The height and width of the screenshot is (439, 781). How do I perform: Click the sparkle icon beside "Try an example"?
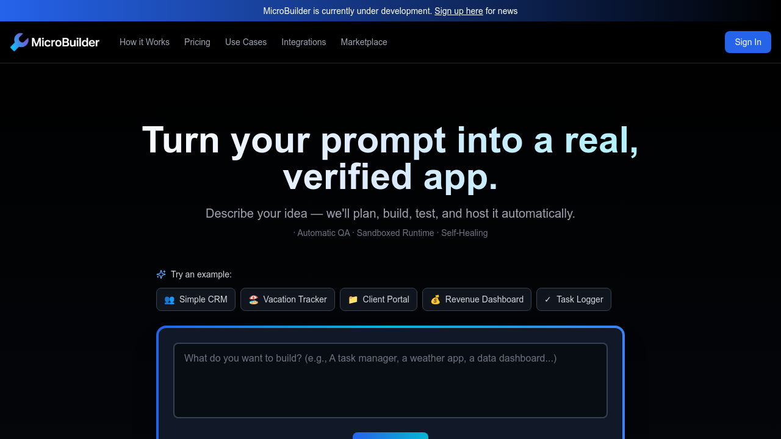160,274
